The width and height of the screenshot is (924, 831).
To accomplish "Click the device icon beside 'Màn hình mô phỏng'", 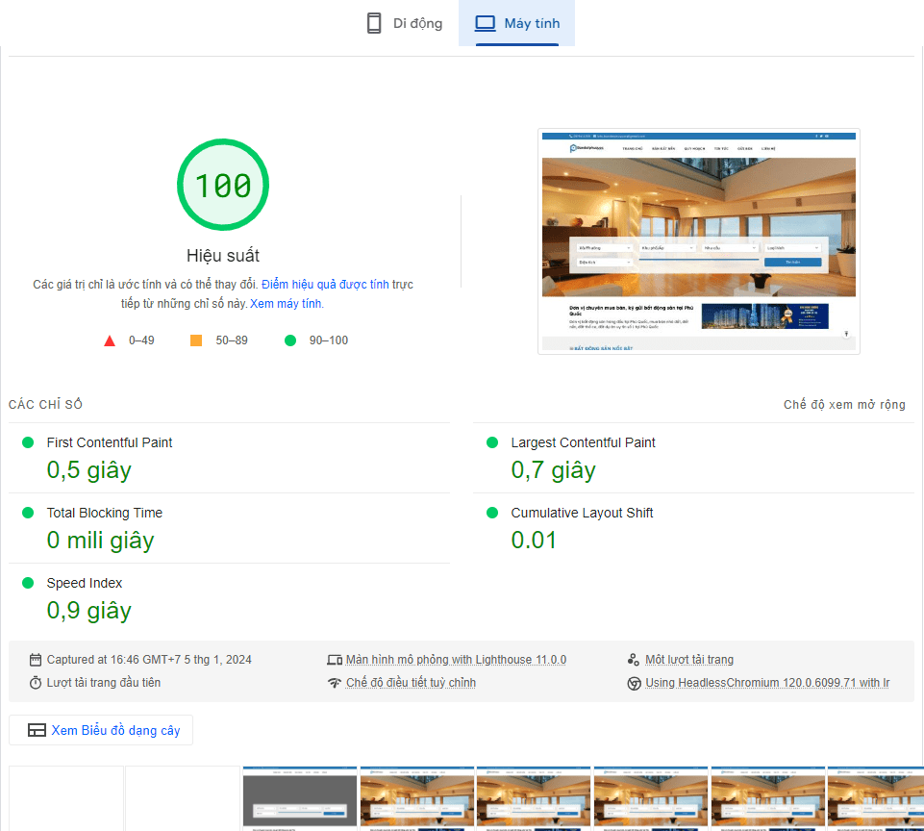I will [x=335, y=660].
